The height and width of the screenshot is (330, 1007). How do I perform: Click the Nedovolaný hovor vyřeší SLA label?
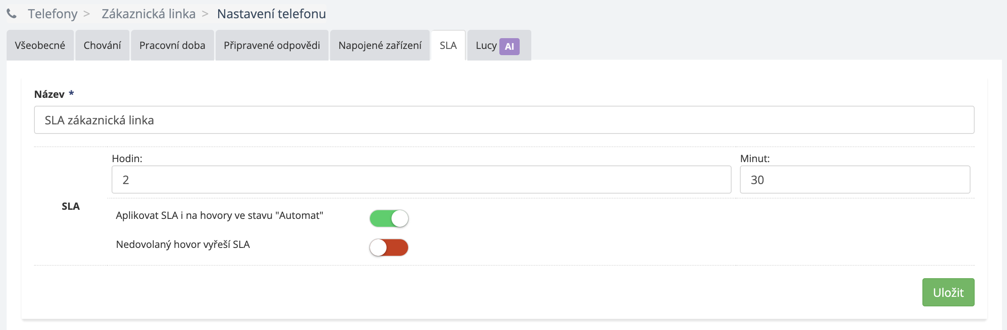pyautogui.click(x=183, y=245)
